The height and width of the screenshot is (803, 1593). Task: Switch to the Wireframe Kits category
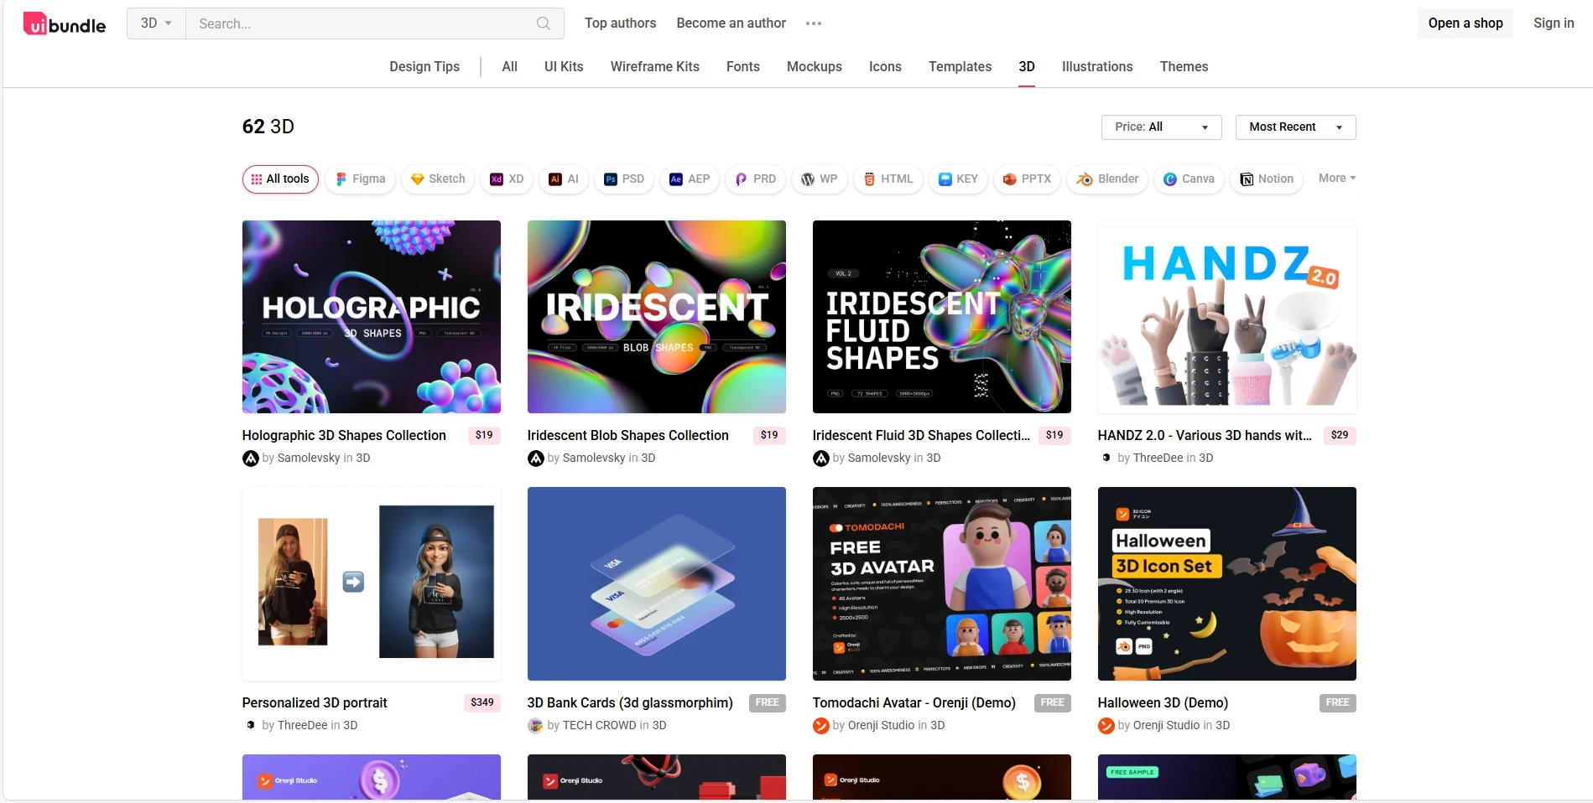pyautogui.click(x=655, y=67)
